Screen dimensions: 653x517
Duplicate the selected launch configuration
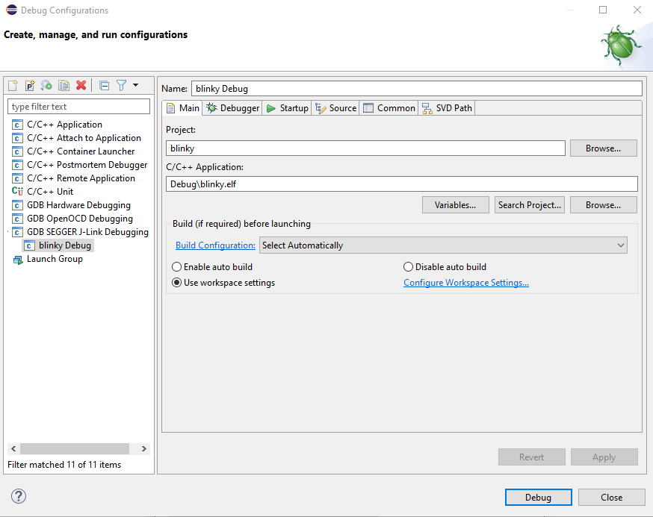tap(64, 86)
